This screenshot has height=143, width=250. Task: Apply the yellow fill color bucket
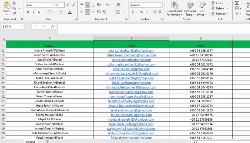pyautogui.click(x=61, y=12)
